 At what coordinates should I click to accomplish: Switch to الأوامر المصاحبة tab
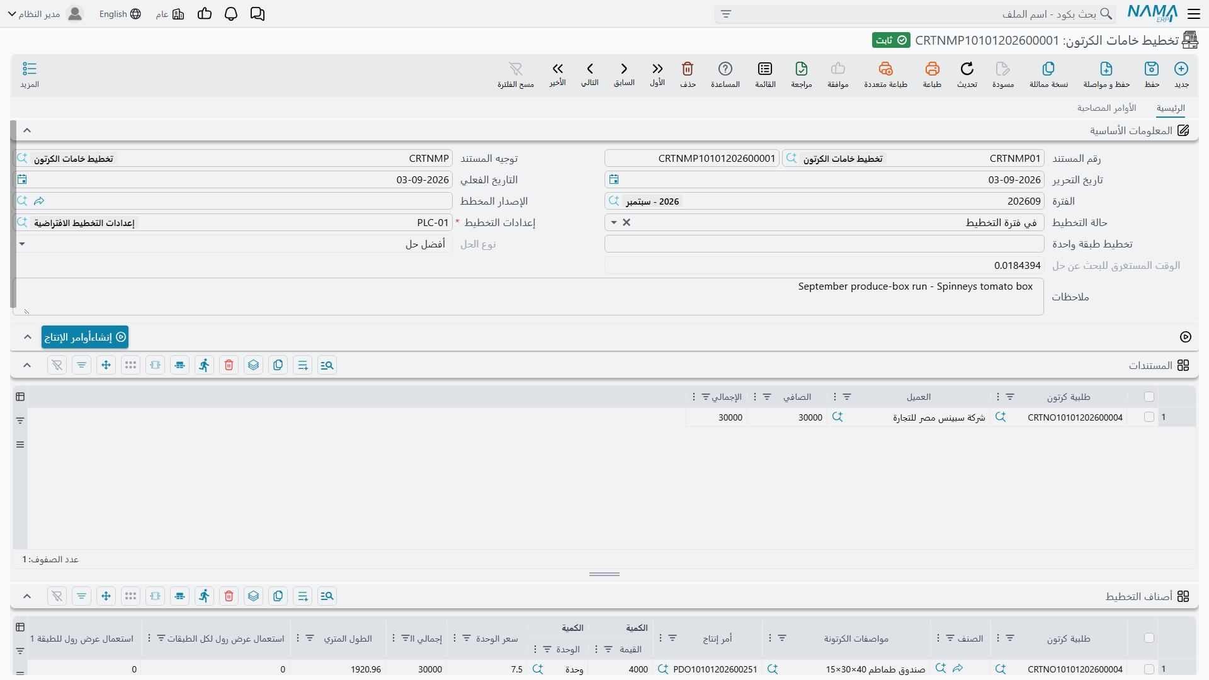(x=1106, y=108)
